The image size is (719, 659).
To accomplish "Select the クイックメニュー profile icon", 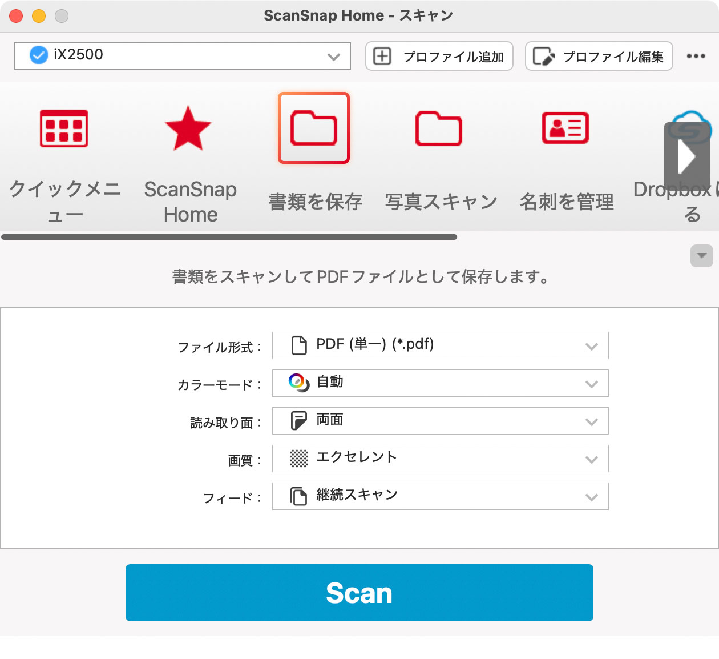I will coord(63,130).
